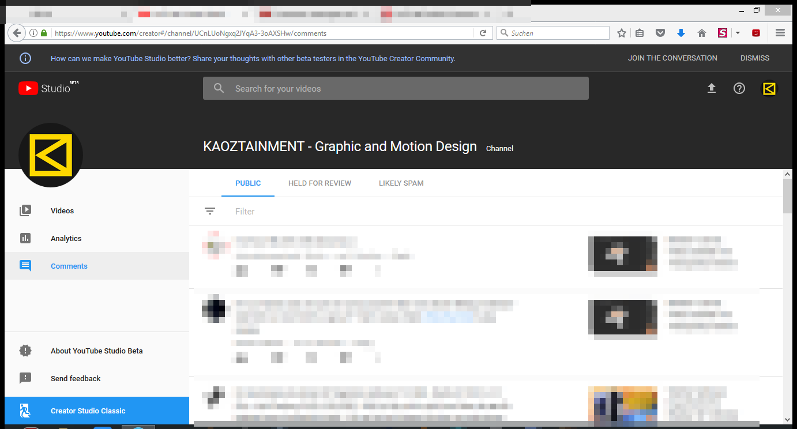This screenshot has width=797, height=429.
Task: Click the blue download arrow icon
Action: pos(681,33)
